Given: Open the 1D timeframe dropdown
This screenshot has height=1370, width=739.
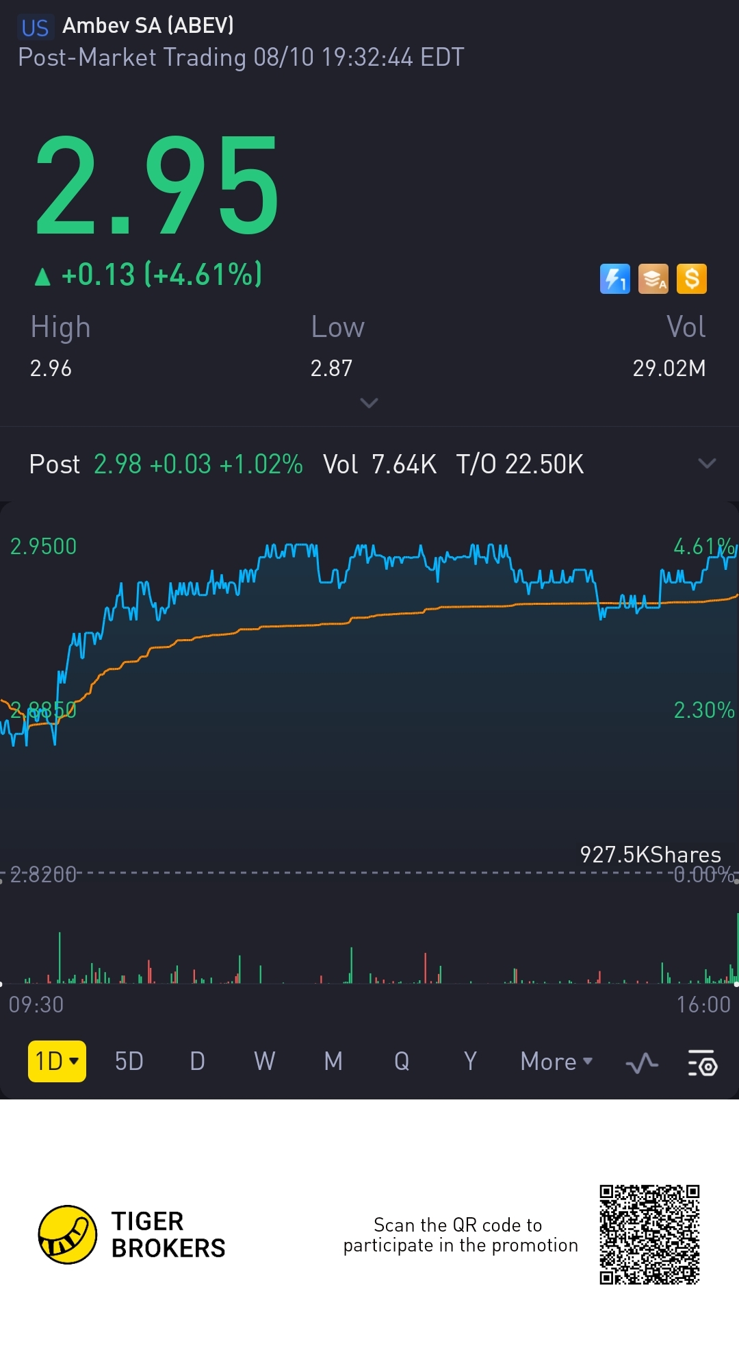Looking at the screenshot, I should [57, 1061].
